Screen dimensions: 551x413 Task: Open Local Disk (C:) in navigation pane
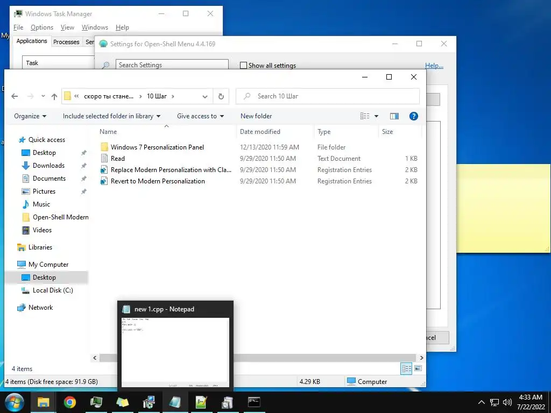tap(53, 290)
